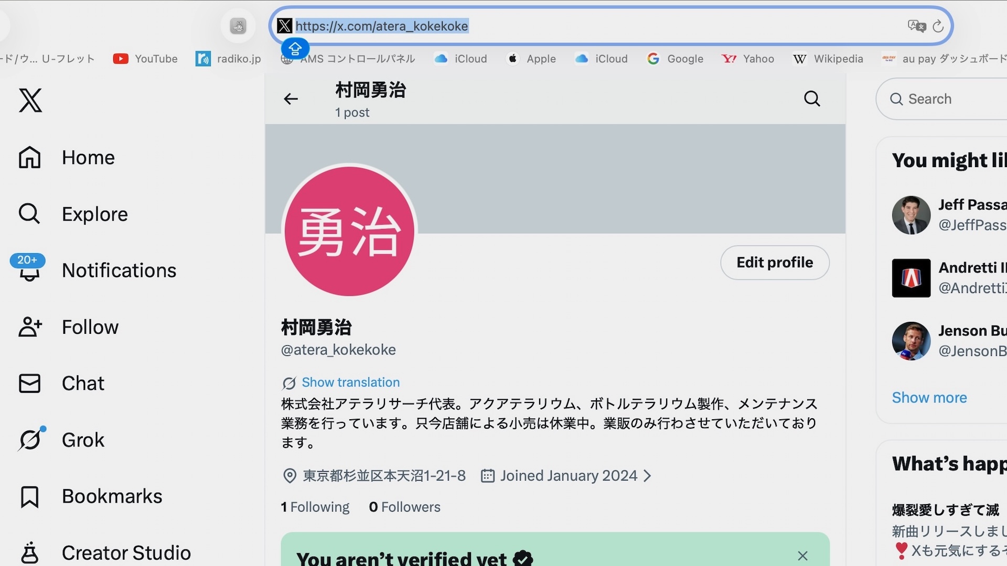This screenshot has height=566, width=1007.
Task: Open the YouTube bookmark
Action: 146,59
